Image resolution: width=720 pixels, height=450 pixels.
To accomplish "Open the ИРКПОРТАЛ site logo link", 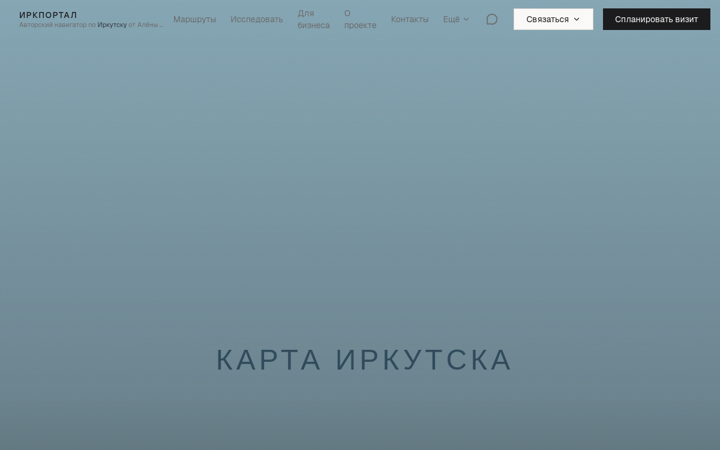I will point(48,15).
